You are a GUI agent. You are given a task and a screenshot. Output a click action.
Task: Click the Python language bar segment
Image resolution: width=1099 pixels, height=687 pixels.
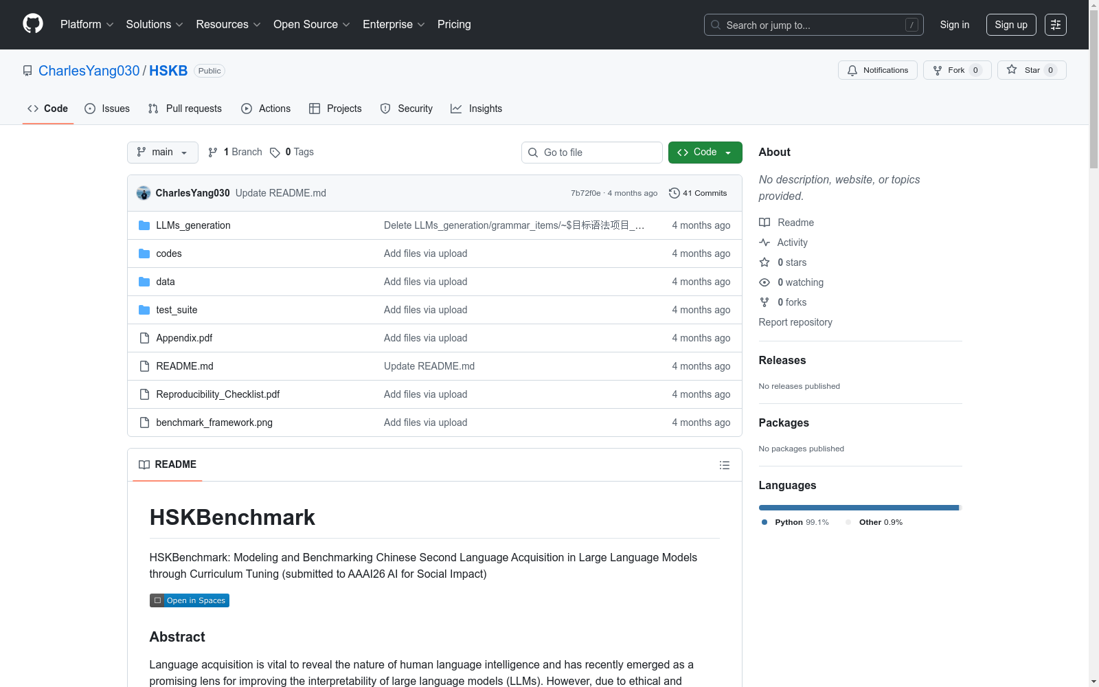pos(859,508)
